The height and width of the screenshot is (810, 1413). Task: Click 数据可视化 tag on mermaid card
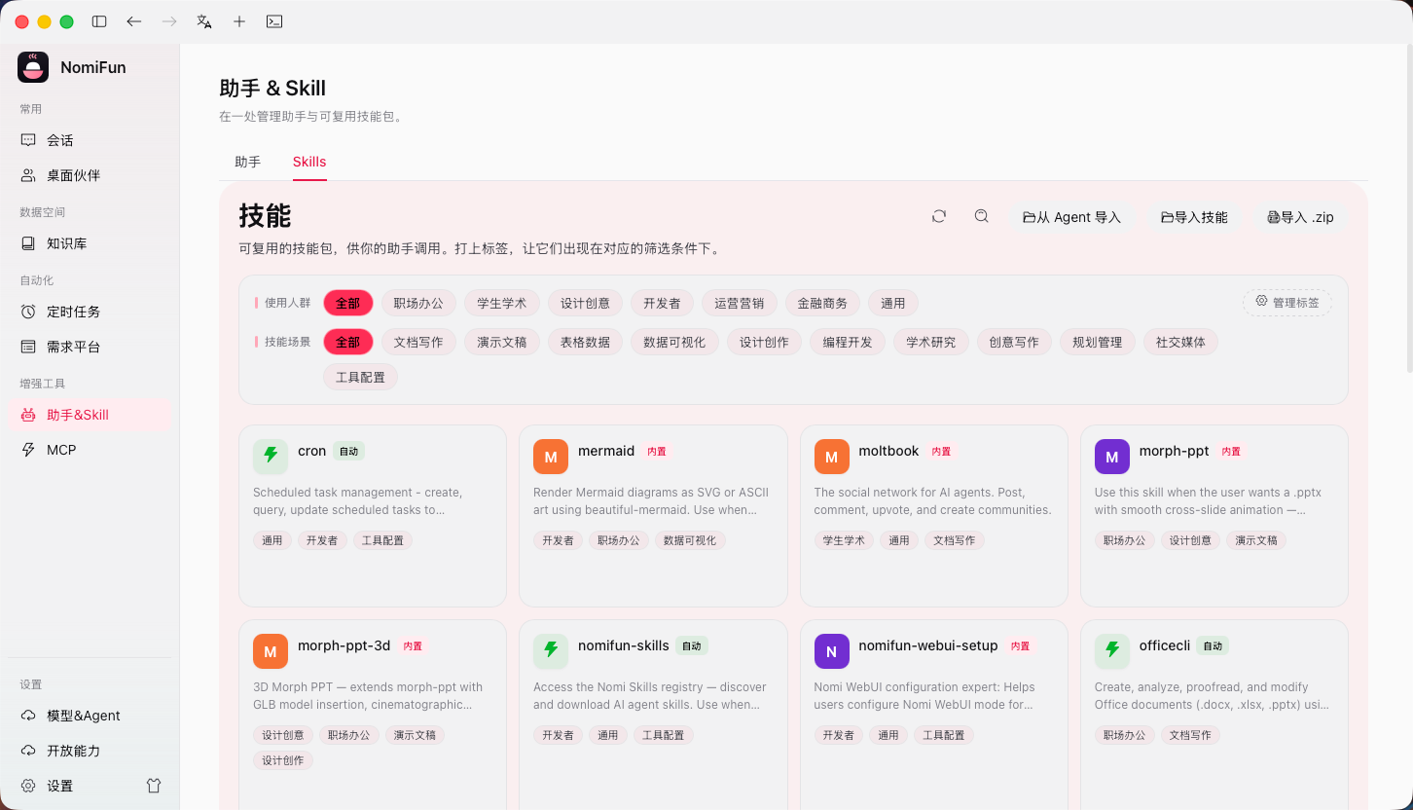pyautogui.click(x=690, y=540)
